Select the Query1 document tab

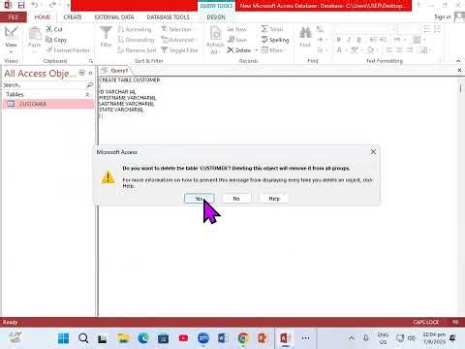[115, 71]
